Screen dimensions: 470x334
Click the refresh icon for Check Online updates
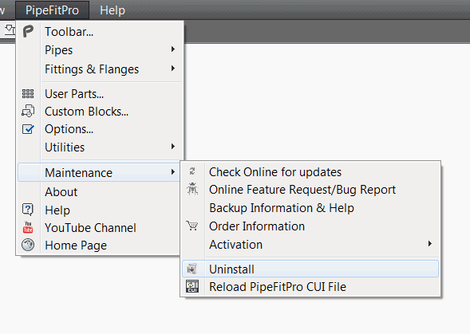[192, 171]
